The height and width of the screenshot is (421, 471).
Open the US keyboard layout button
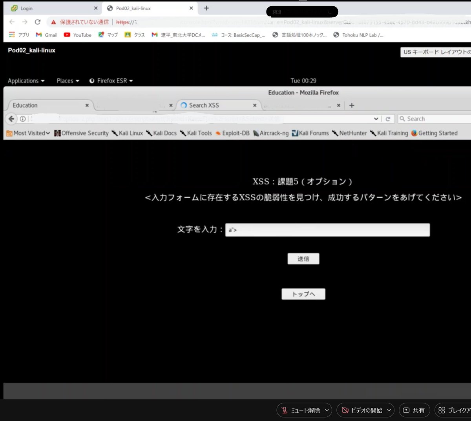click(x=436, y=52)
